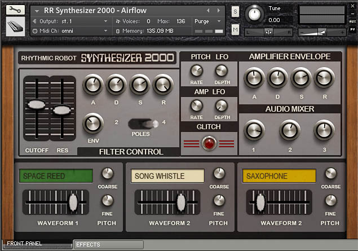This screenshot has height=251, width=358.
Task: Click the AMP LFO RATE knob
Action: tap(196, 106)
